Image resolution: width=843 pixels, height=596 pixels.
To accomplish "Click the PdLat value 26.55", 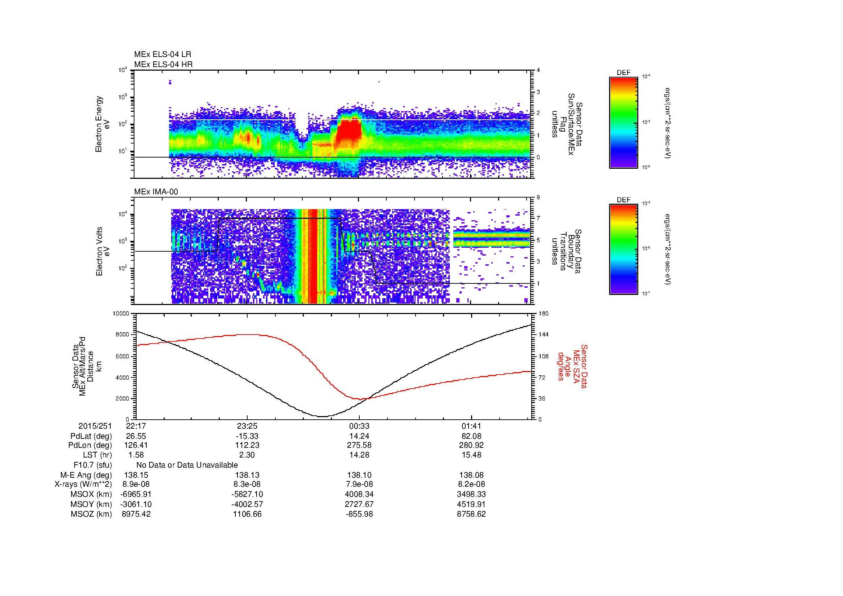I will 136,436.
